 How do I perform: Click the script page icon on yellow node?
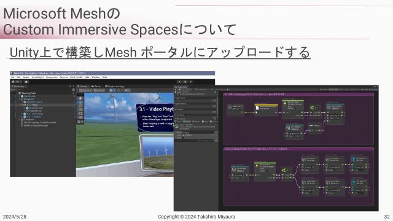(257, 108)
